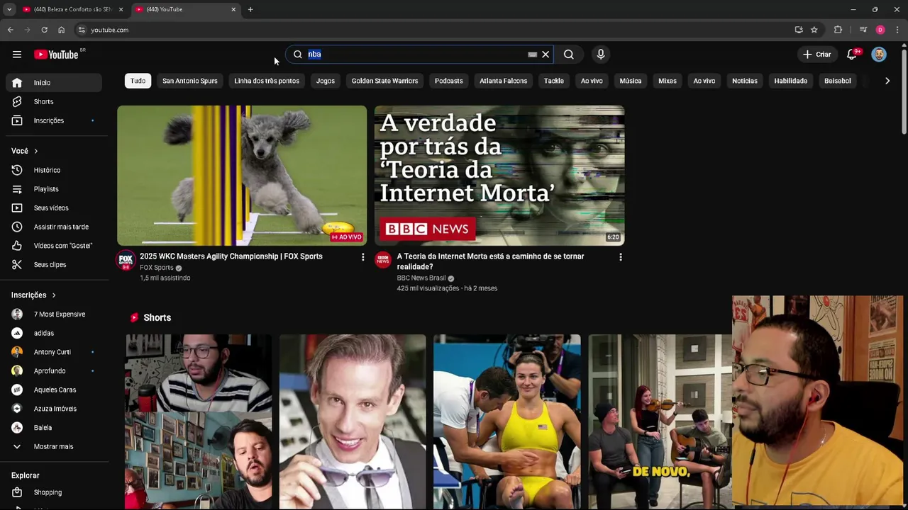The width and height of the screenshot is (908, 510).
Task: Click the Criar button
Action: [816, 55]
